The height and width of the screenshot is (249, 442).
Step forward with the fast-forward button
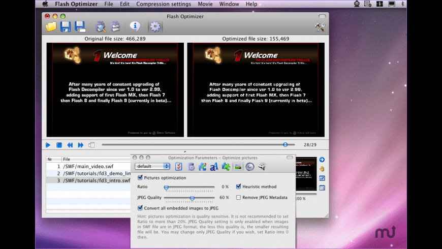pos(81,145)
